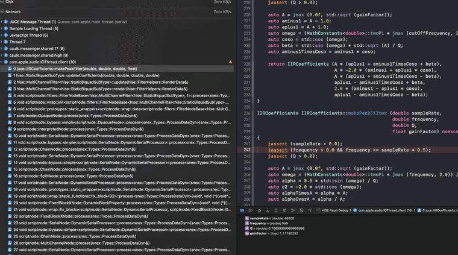Click the Step Into debug icon
This screenshot has height=255, width=458.
coord(268,210)
